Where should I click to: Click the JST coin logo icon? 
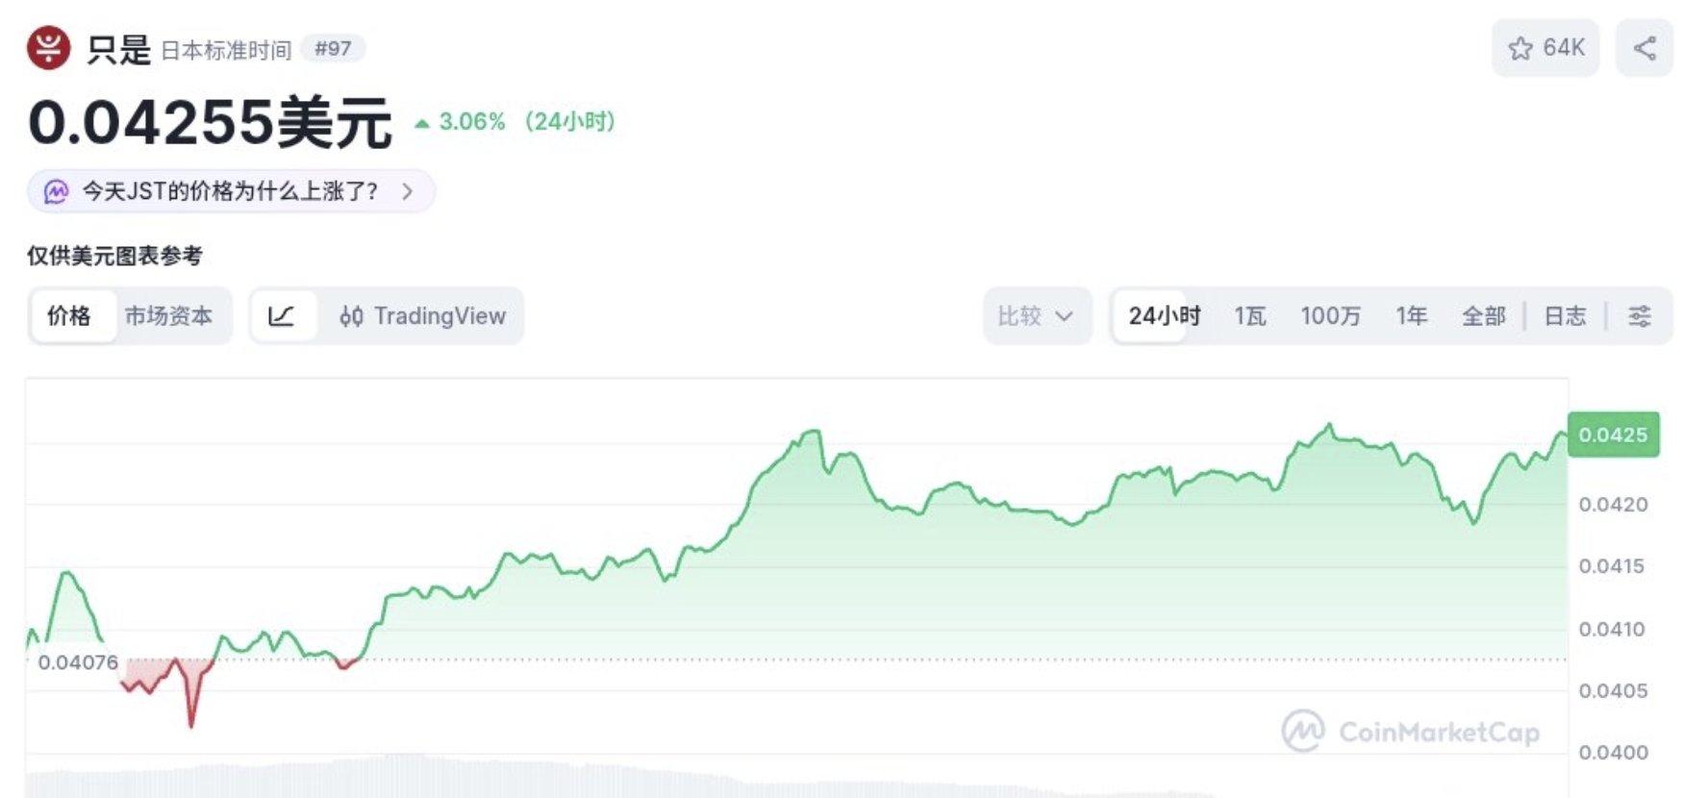click(48, 48)
